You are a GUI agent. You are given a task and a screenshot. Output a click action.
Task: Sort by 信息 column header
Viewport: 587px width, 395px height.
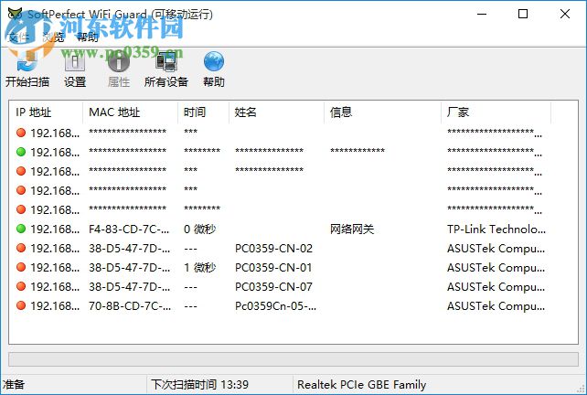point(382,112)
